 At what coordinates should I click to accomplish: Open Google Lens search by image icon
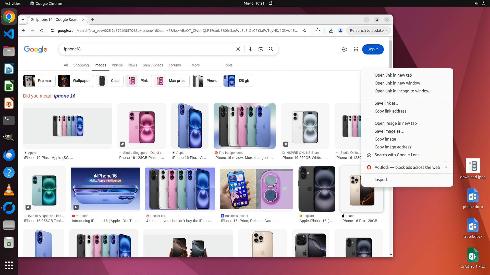tap(261, 49)
